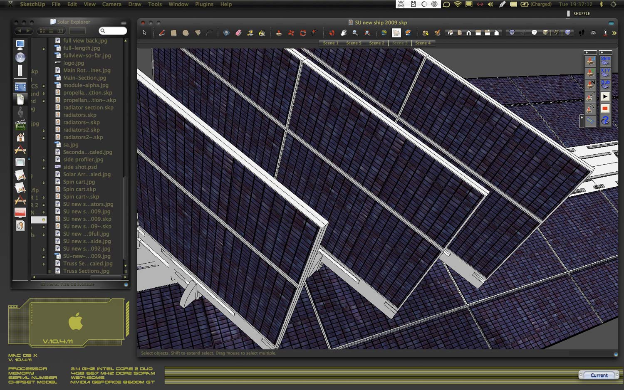Viewport: 624px width, 390px height.
Task: Click the Position Camera figure icon
Action: click(605, 33)
